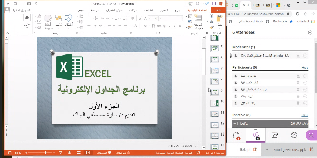Click the zoom slider handle in status bar
The width and height of the screenshot is (317, 158).
46,153
